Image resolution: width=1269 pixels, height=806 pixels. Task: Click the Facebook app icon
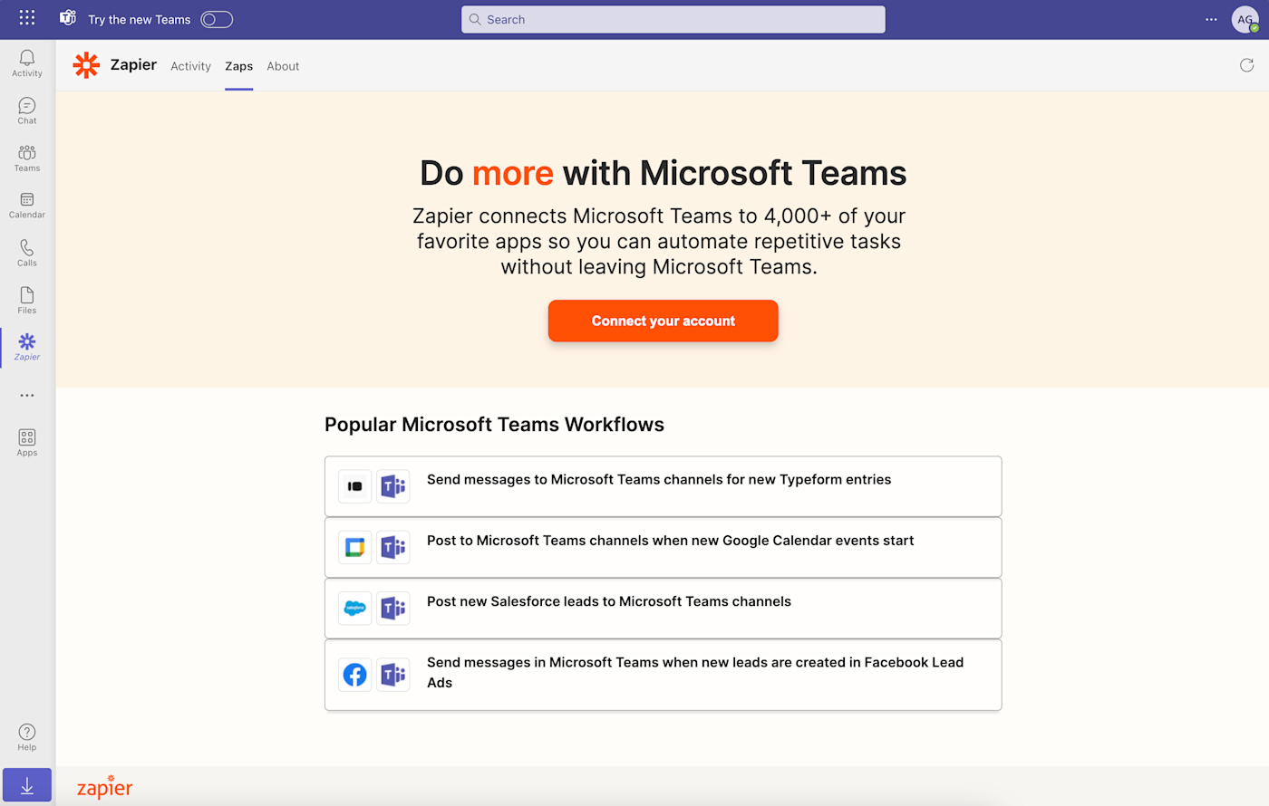point(355,675)
